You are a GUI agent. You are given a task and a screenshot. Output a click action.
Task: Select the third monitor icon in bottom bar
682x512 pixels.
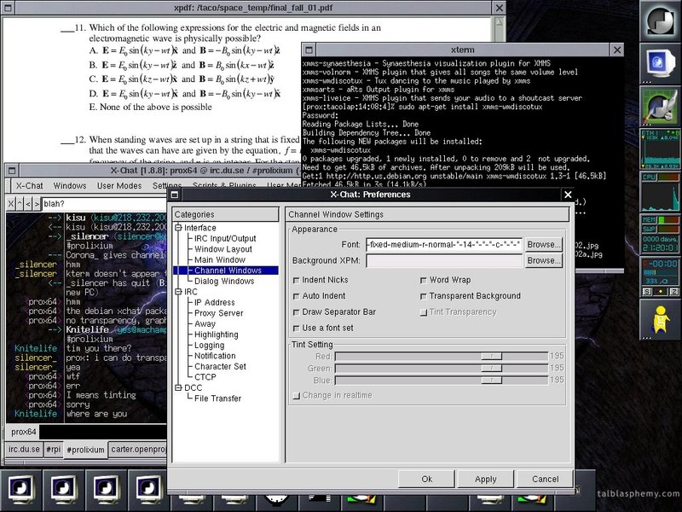106,490
